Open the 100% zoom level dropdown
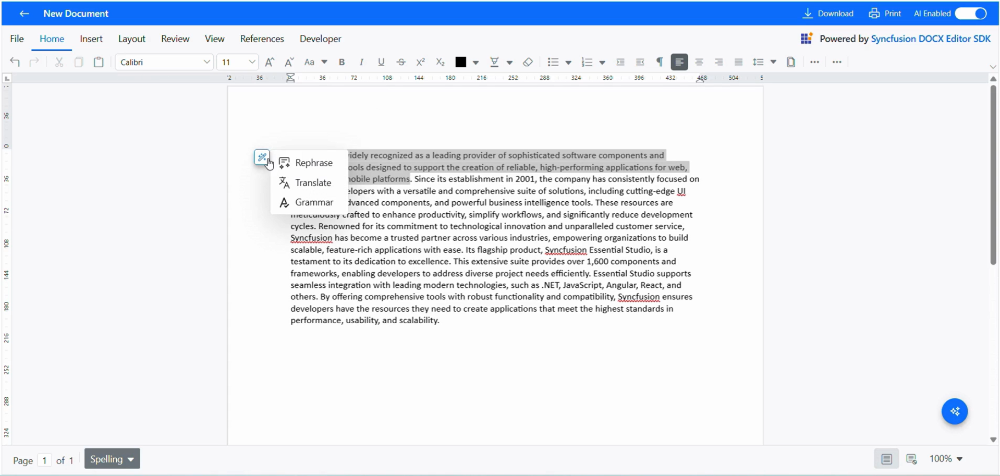Image resolution: width=1000 pixels, height=476 pixels. point(946,459)
